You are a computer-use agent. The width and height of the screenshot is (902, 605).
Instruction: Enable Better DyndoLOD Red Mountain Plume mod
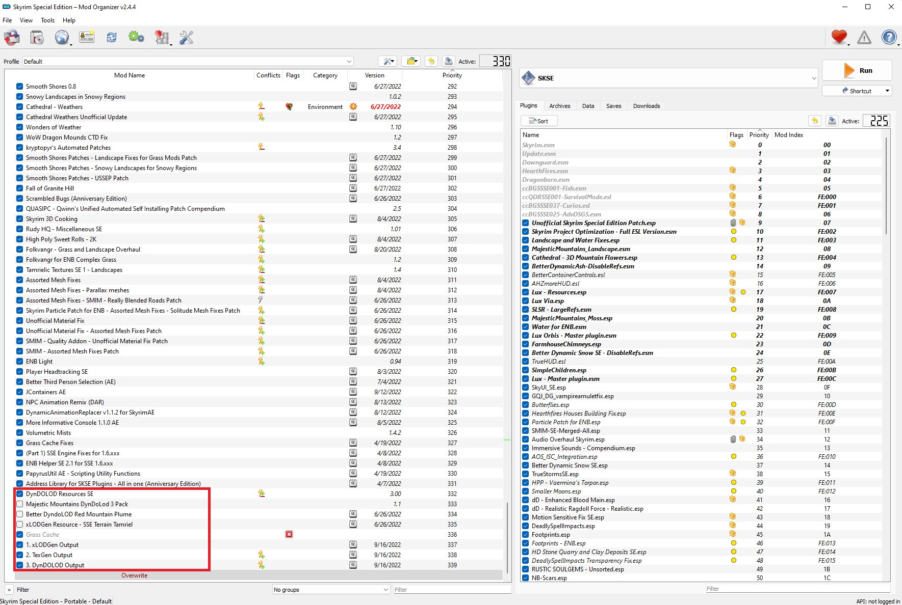point(20,514)
